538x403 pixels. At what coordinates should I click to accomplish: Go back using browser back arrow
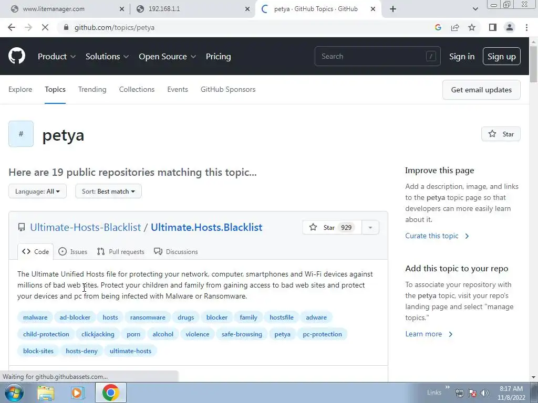[x=12, y=27]
